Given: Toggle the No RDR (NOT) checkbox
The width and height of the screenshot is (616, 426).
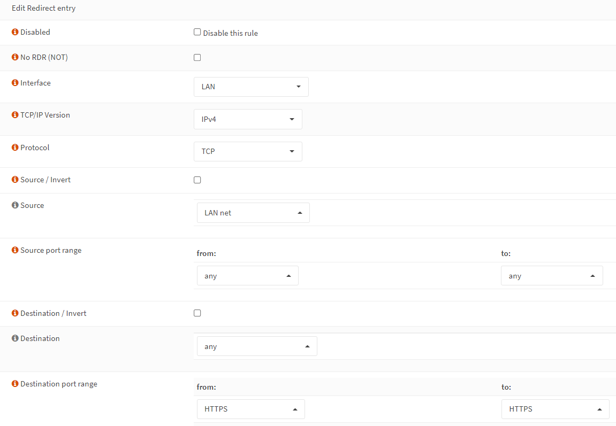Looking at the screenshot, I should pyautogui.click(x=197, y=58).
